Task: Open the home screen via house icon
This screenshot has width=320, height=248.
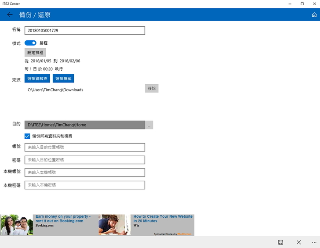Action: [314, 14]
